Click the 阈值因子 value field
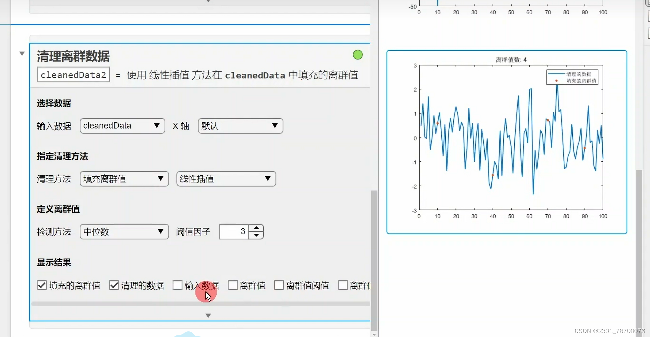This screenshot has height=337, width=650. (234, 232)
